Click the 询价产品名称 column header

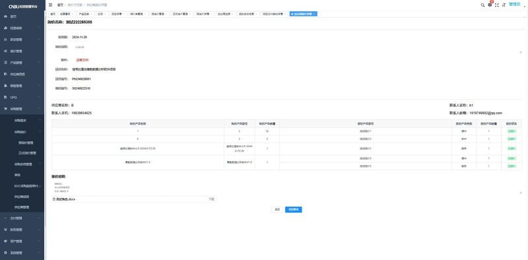pos(138,123)
